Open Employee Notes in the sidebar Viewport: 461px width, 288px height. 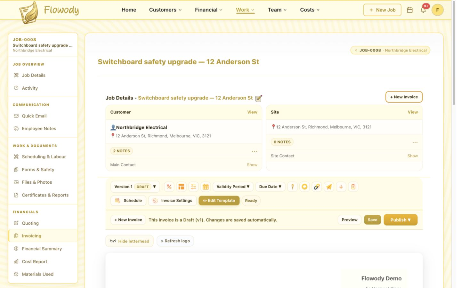(x=43, y=129)
